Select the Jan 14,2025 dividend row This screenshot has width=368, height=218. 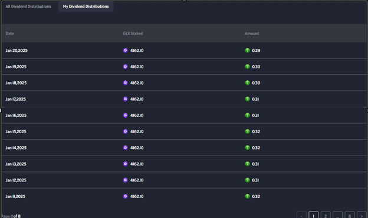[x=184, y=148]
